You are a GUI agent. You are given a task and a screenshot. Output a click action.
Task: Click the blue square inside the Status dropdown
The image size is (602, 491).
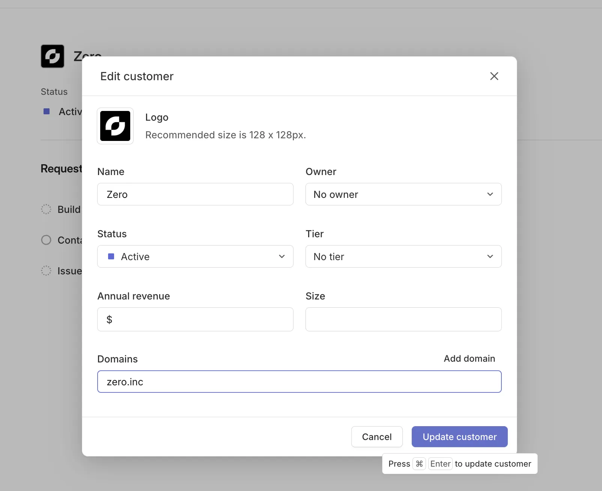click(x=111, y=256)
